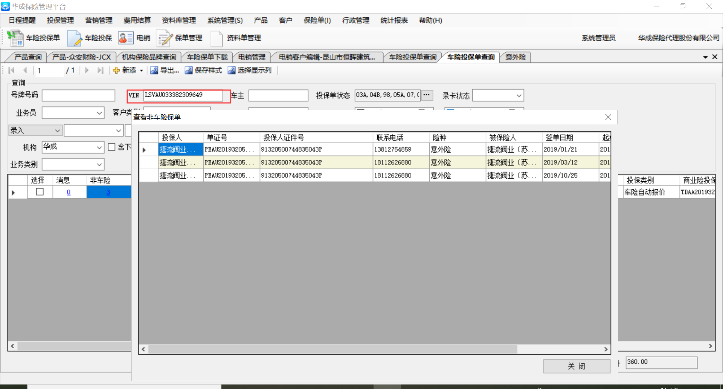Click the 消息 count link 0
Screen dimensions: 723x389
coord(69,192)
